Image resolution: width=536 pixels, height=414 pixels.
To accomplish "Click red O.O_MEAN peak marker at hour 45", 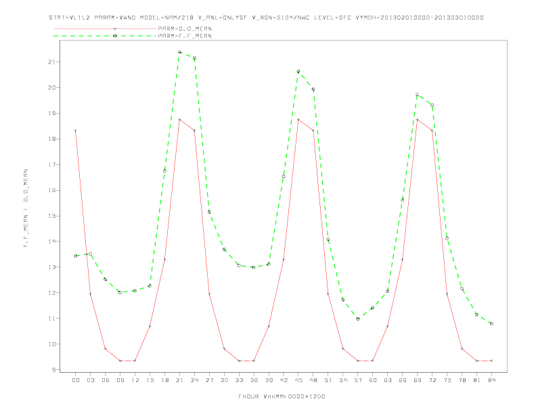I will [298, 120].
